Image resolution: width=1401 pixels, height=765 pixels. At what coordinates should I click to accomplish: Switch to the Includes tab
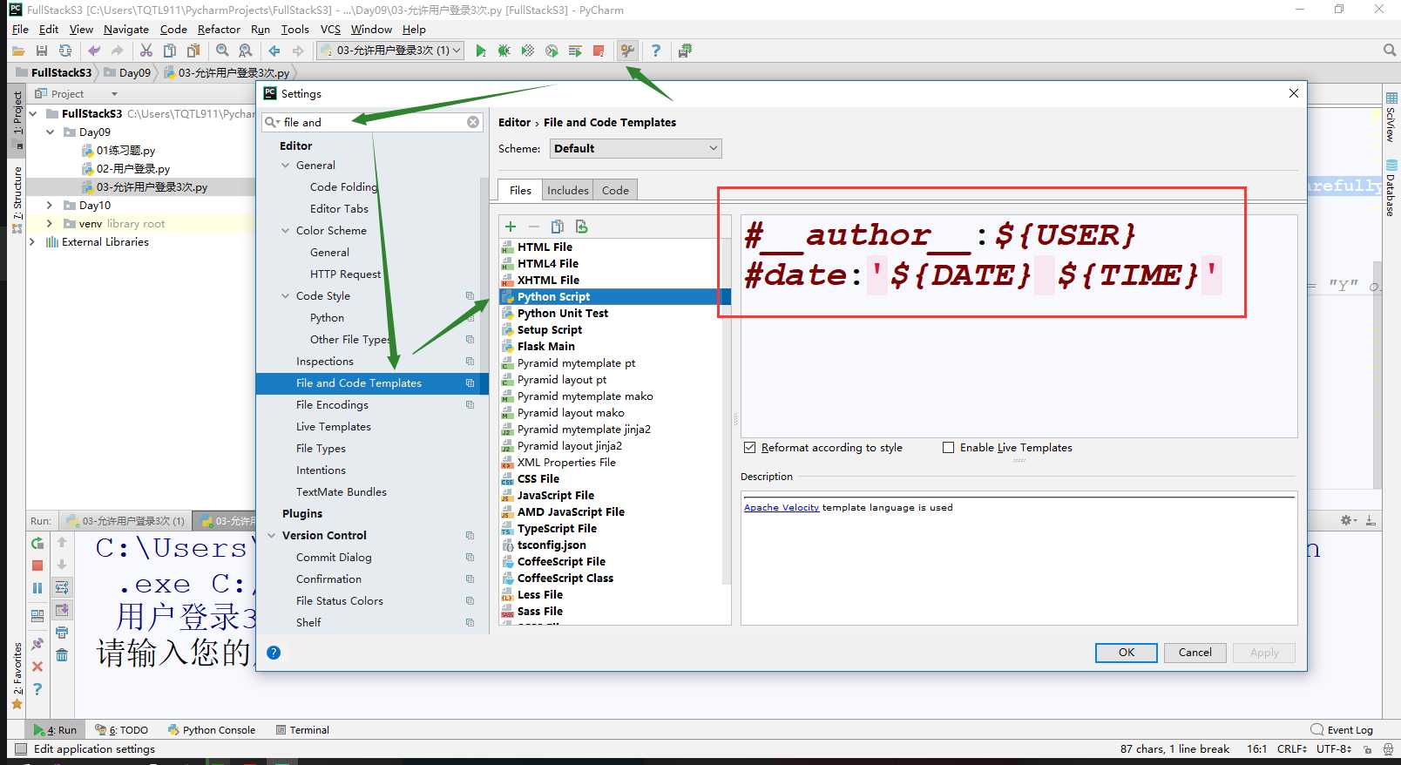[568, 190]
